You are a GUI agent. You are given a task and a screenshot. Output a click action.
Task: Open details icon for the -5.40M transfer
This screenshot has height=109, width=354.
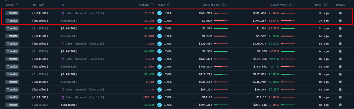[340, 59]
